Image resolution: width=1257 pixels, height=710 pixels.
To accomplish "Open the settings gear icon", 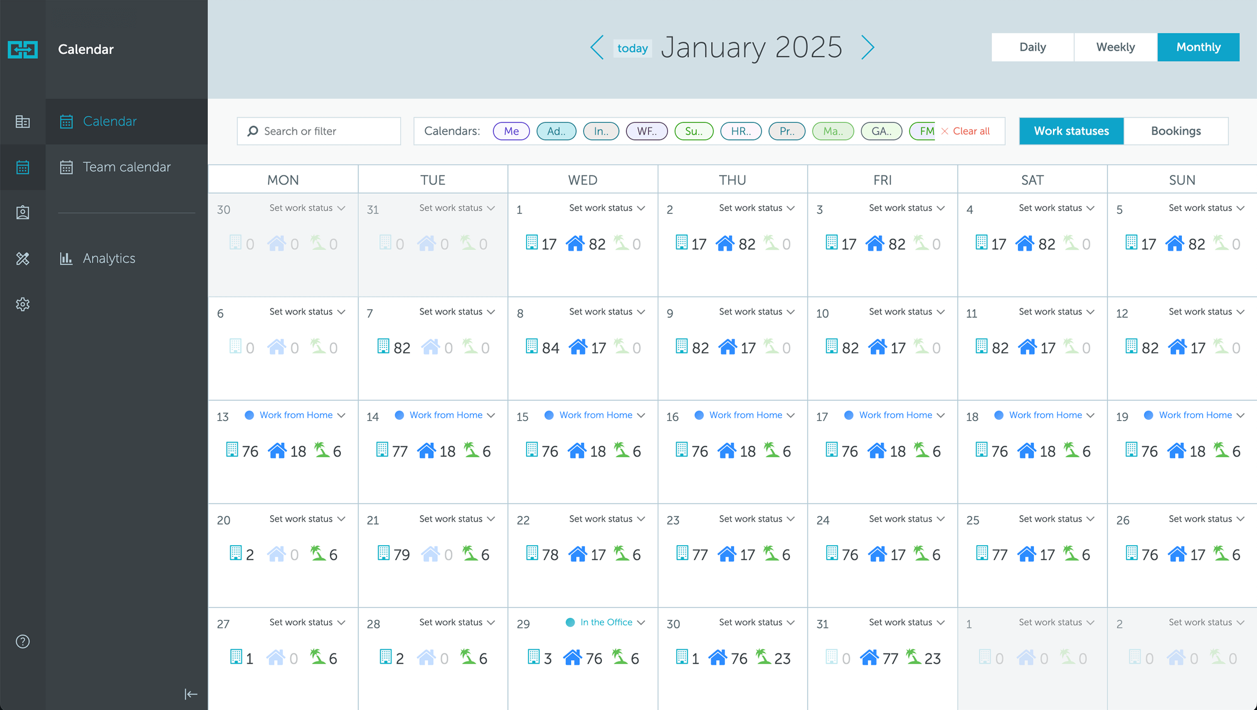I will (22, 304).
